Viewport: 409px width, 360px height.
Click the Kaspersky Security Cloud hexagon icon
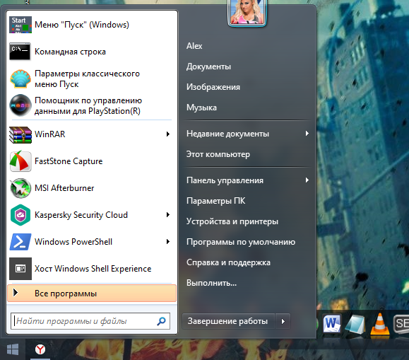point(20,215)
